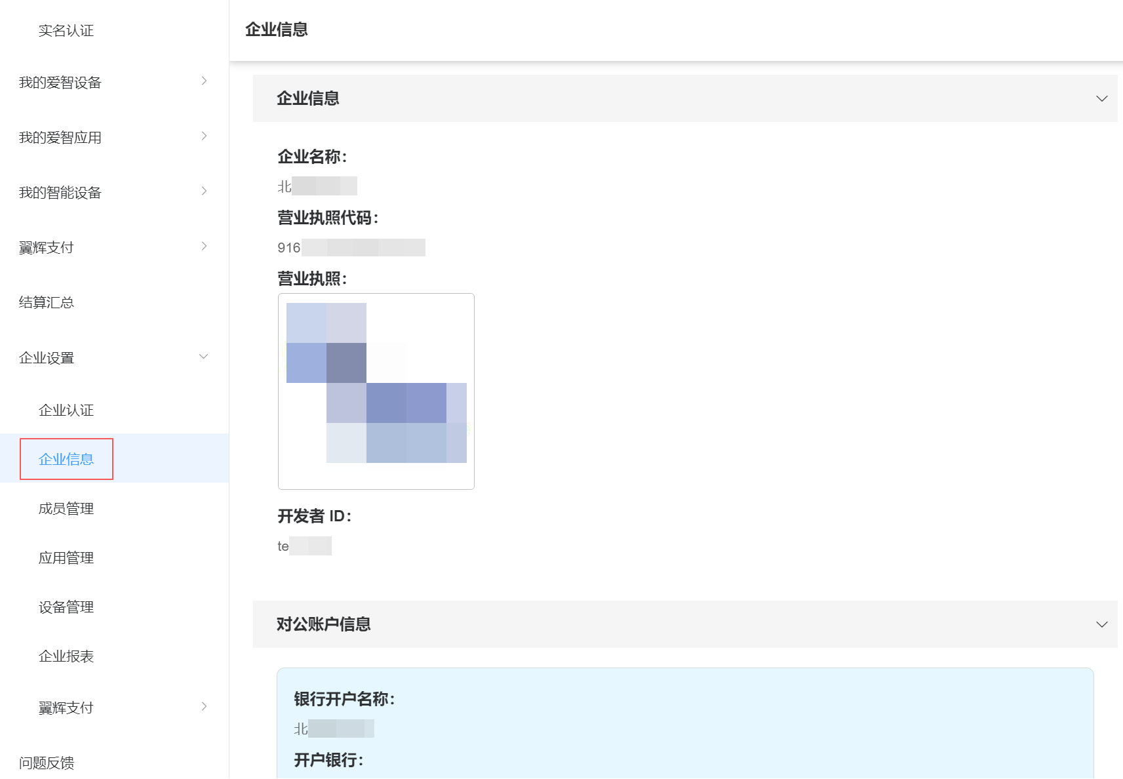Go to 企业认证 settings
Image resolution: width=1123 pixels, height=779 pixels.
[x=66, y=410]
